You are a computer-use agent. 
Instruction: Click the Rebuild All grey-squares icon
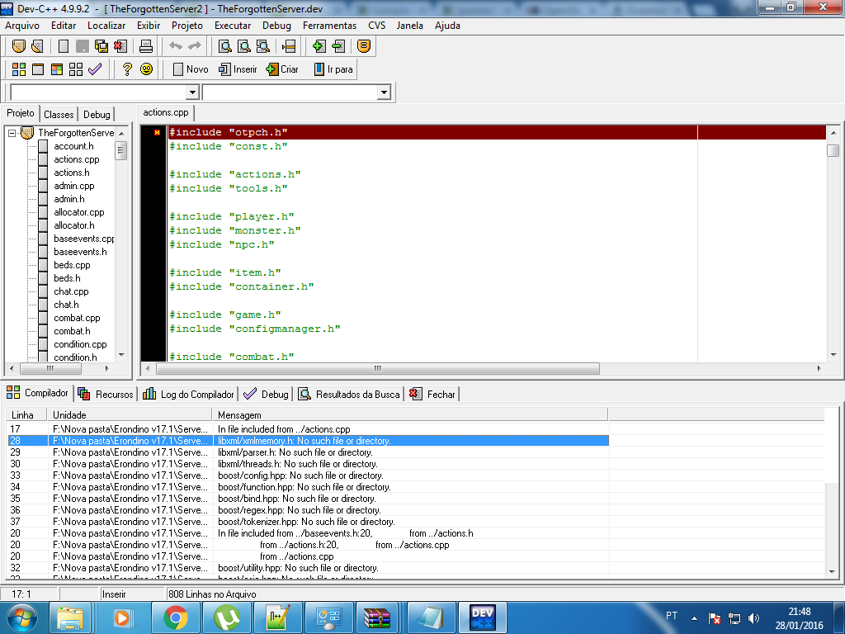coord(76,69)
